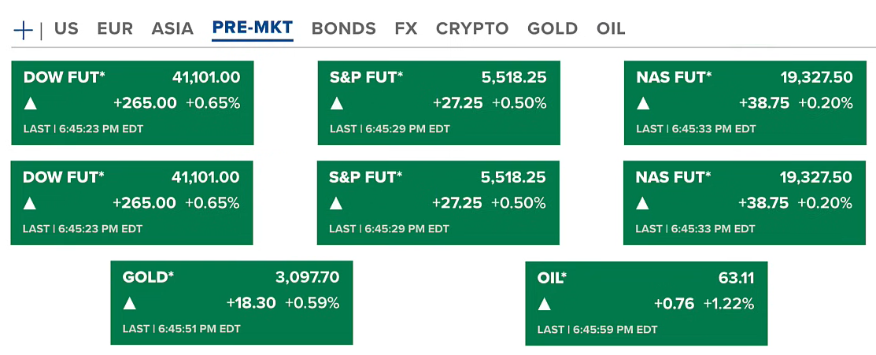Switch to the US markets tab
876x355 pixels.
(x=66, y=29)
